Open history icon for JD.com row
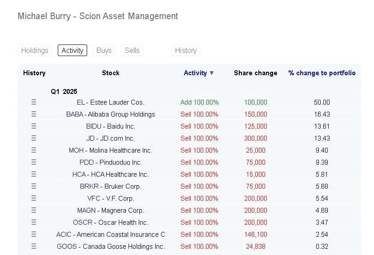 34,138
